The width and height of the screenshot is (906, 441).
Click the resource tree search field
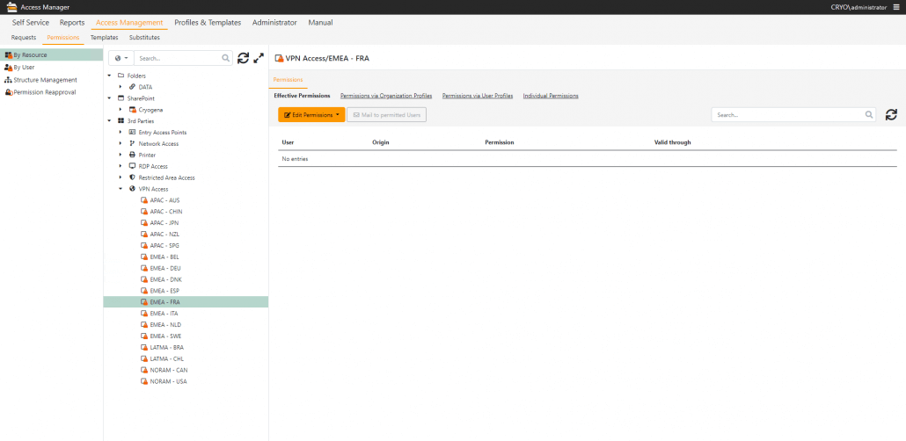(x=176, y=58)
